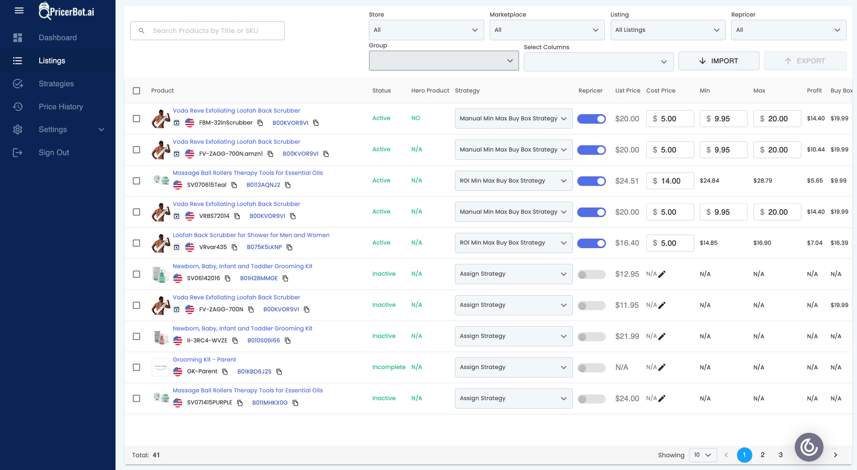
Task: Disable the repricer toggle for FBM-32inScrubber
Action: click(591, 119)
